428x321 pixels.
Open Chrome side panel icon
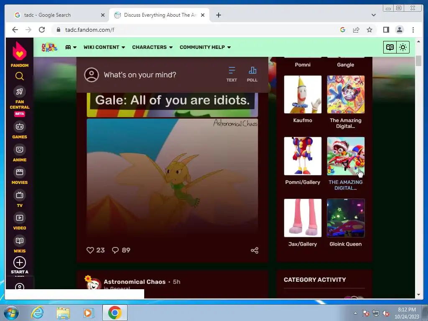(x=386, y=30)
